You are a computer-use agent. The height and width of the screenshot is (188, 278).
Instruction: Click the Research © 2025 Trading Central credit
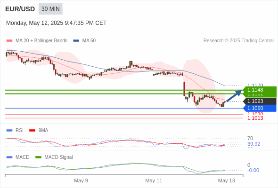click(238, 41)
